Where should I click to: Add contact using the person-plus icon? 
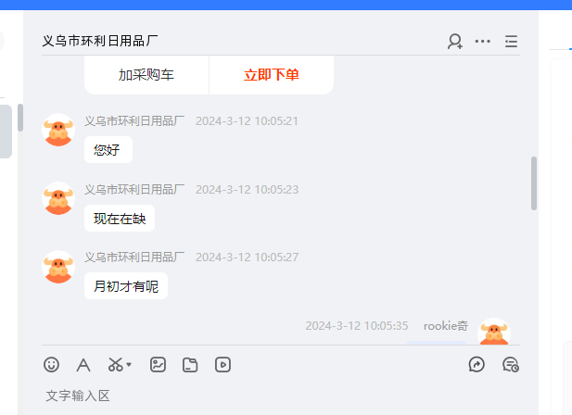coord(455,41)
